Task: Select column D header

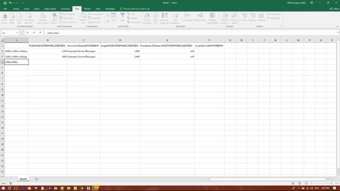Action: [120, 40]
